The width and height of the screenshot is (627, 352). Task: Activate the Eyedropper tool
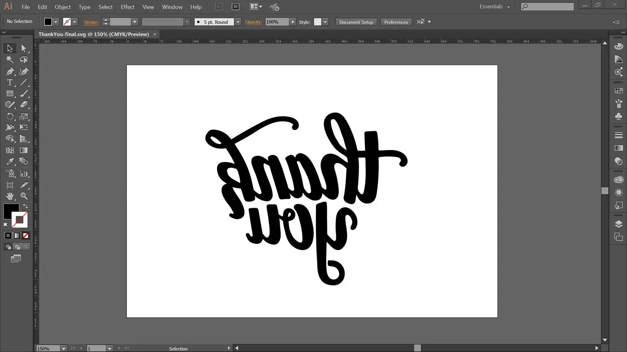[x=10, y=162]
